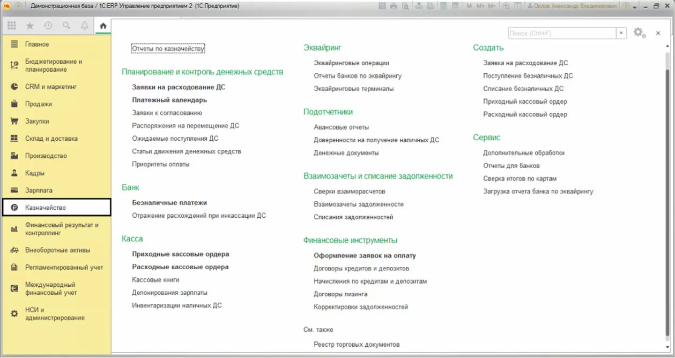Viewport: 675px width, 358px height.
Task: Focus the Поиск (Ctrl+F) search field
Action: click(562, 33)
